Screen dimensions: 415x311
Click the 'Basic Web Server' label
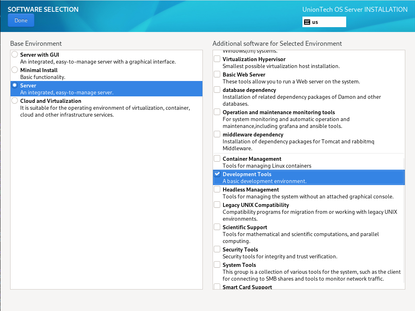[244, 75]
